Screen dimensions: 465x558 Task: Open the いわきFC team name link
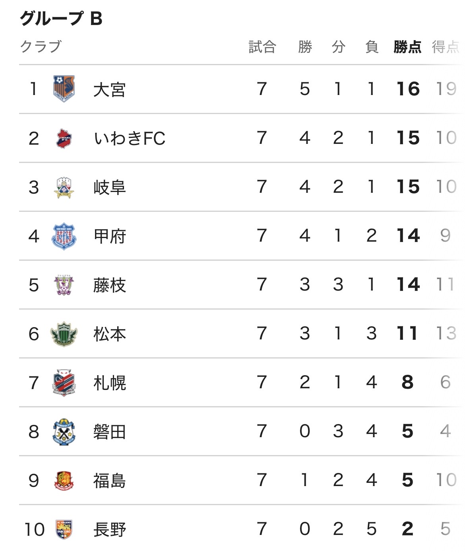pos(130,138)
